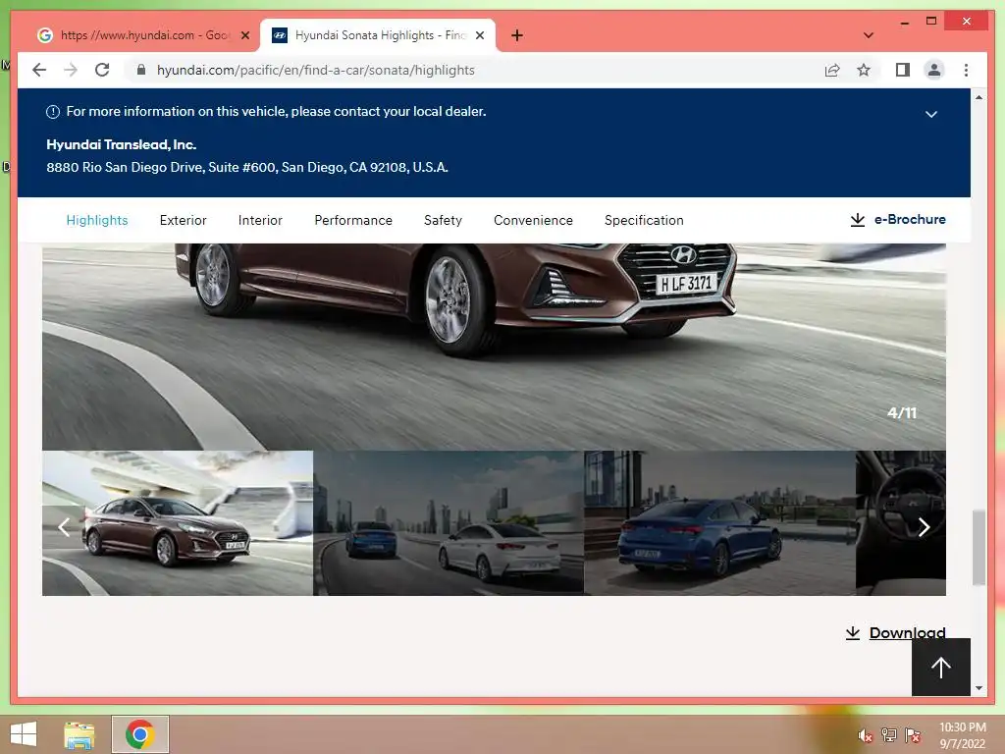Click the Download link below the gallery

[895, 633]
